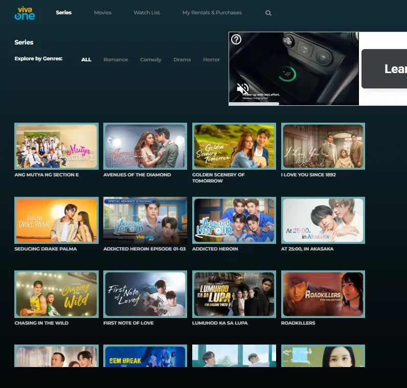Filter series by Horror genre

(211, 59)
